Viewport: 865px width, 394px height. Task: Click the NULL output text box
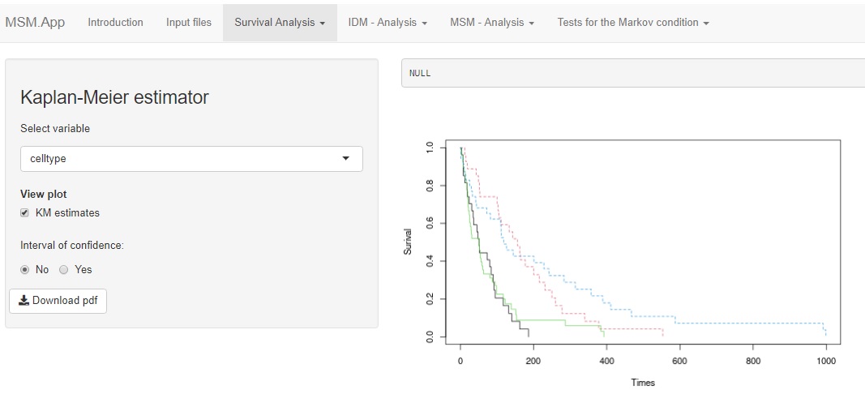632,73
